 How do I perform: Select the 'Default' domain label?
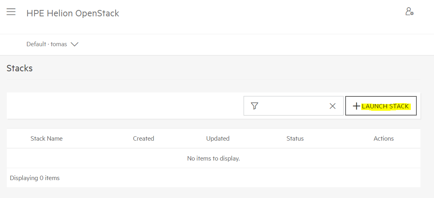(36, 44)
